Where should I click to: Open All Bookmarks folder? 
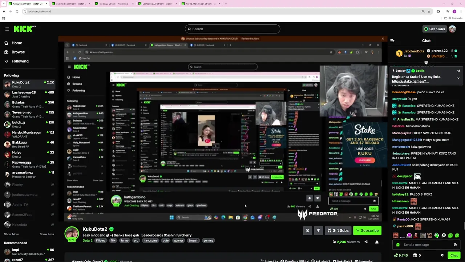(454, 18)
